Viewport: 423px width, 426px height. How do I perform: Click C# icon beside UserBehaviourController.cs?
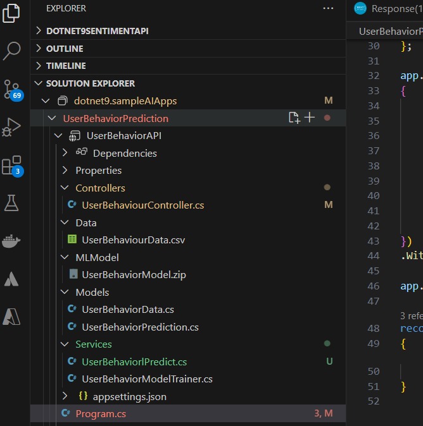click(x=72, y=204)
